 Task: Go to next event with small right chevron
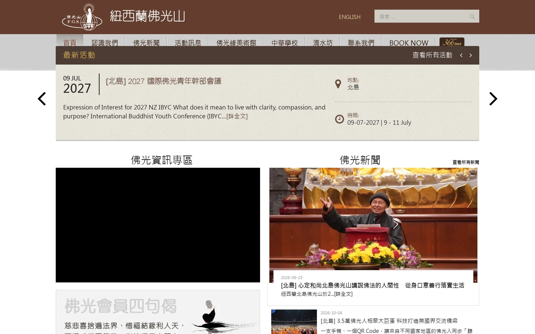coord(471,55)
